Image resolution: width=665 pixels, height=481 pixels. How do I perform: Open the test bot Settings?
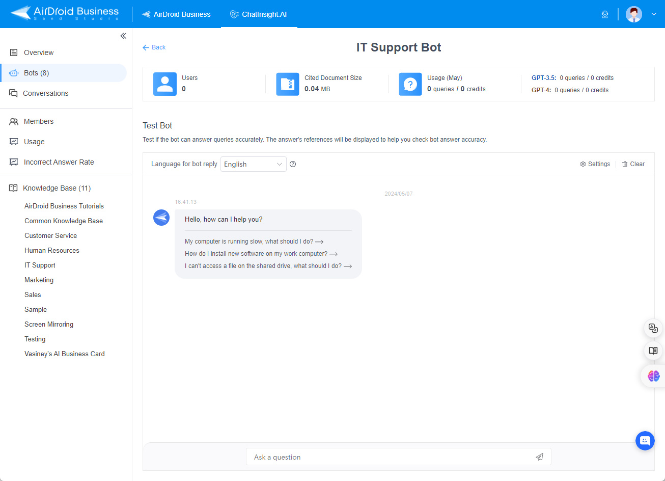click(x=595, y=164)
